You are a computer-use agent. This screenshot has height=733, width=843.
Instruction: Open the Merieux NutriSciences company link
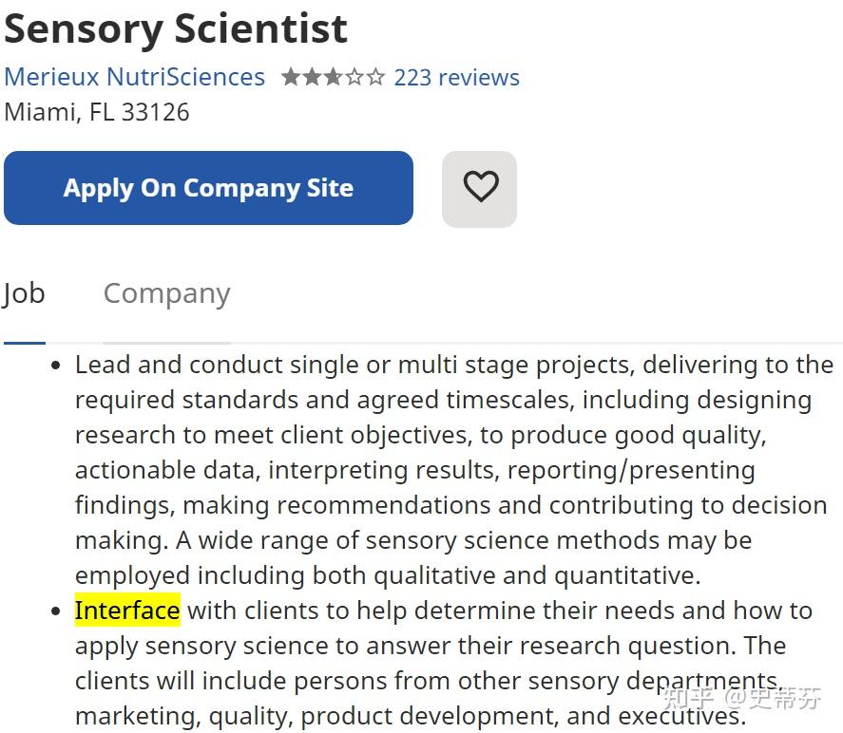click(134, 77)
